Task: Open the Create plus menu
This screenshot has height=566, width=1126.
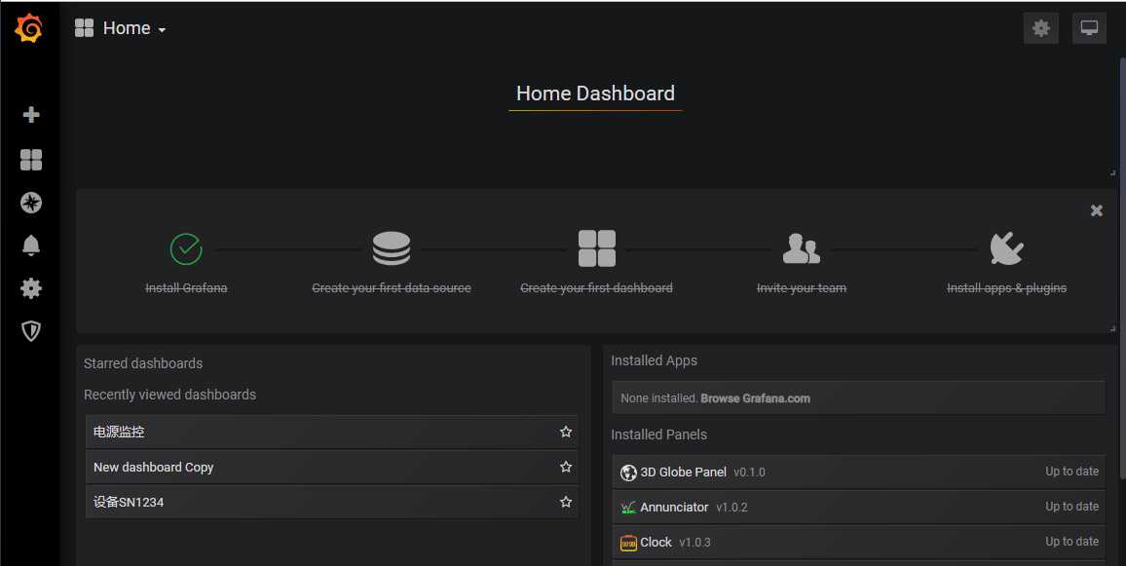Action: (x=31, y=115)
